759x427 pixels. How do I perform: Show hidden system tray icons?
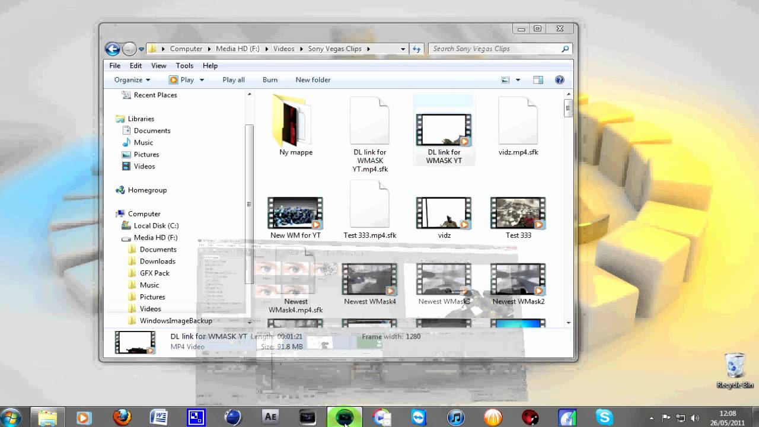pyautogui.click(x=652, y=418)
